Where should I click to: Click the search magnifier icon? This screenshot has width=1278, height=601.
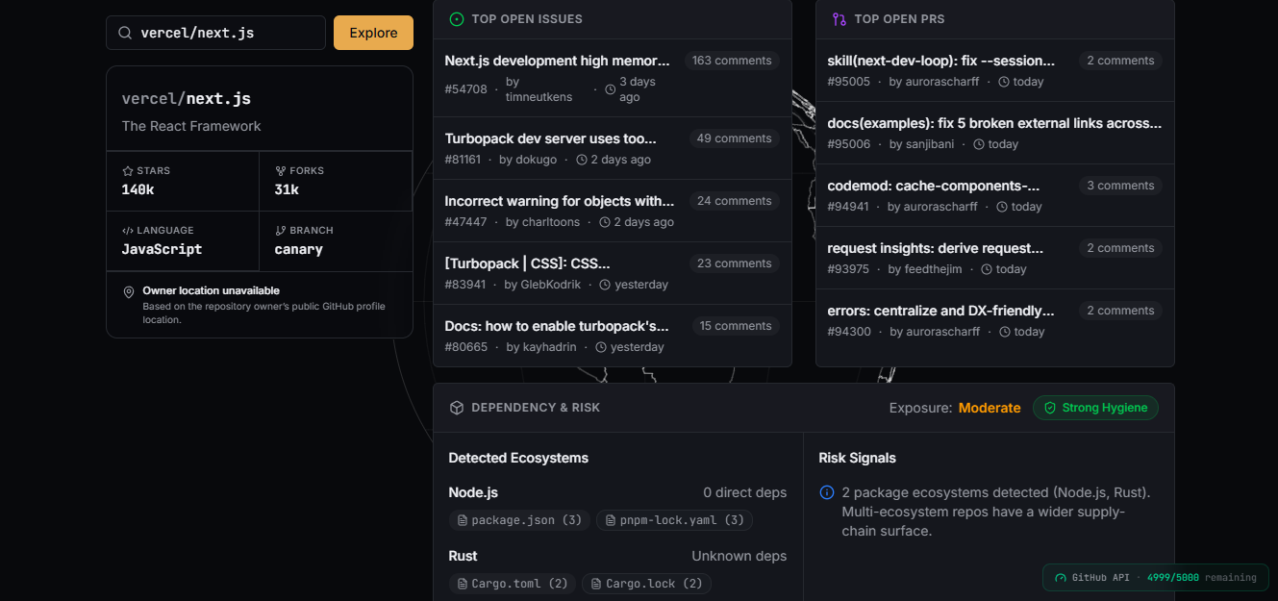(x=125, y=33)
